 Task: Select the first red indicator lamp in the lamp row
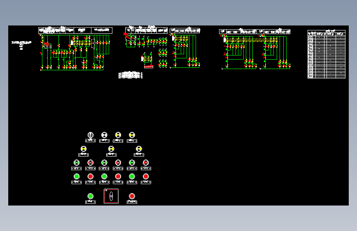coord(91,163)
